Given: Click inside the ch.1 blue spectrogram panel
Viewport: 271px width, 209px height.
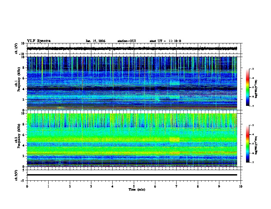Looking at the screenshot, I should (x=132, y=83).
